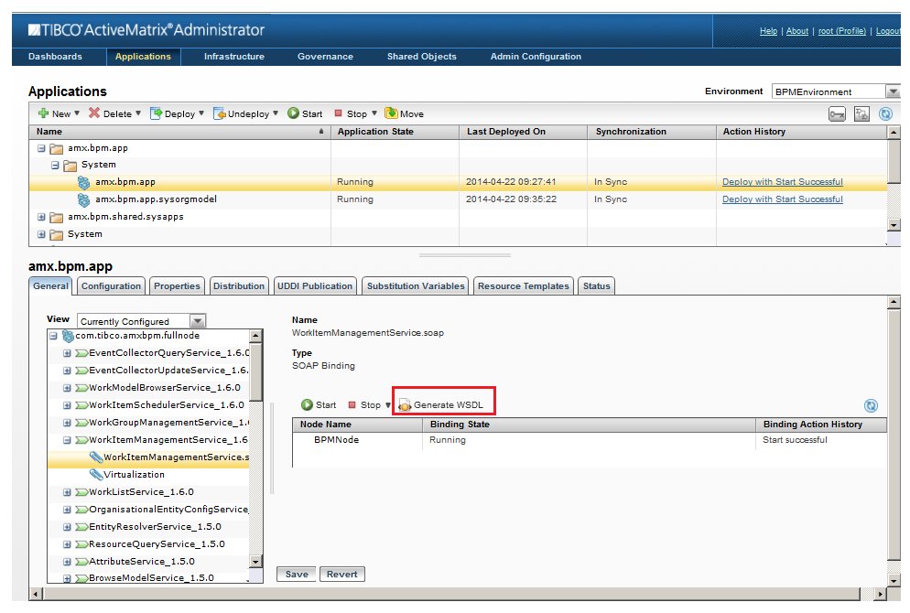The height and width of the screenshot is (613, 910).
Task: Click the New application toolbar icon
Action: point(44,113)
